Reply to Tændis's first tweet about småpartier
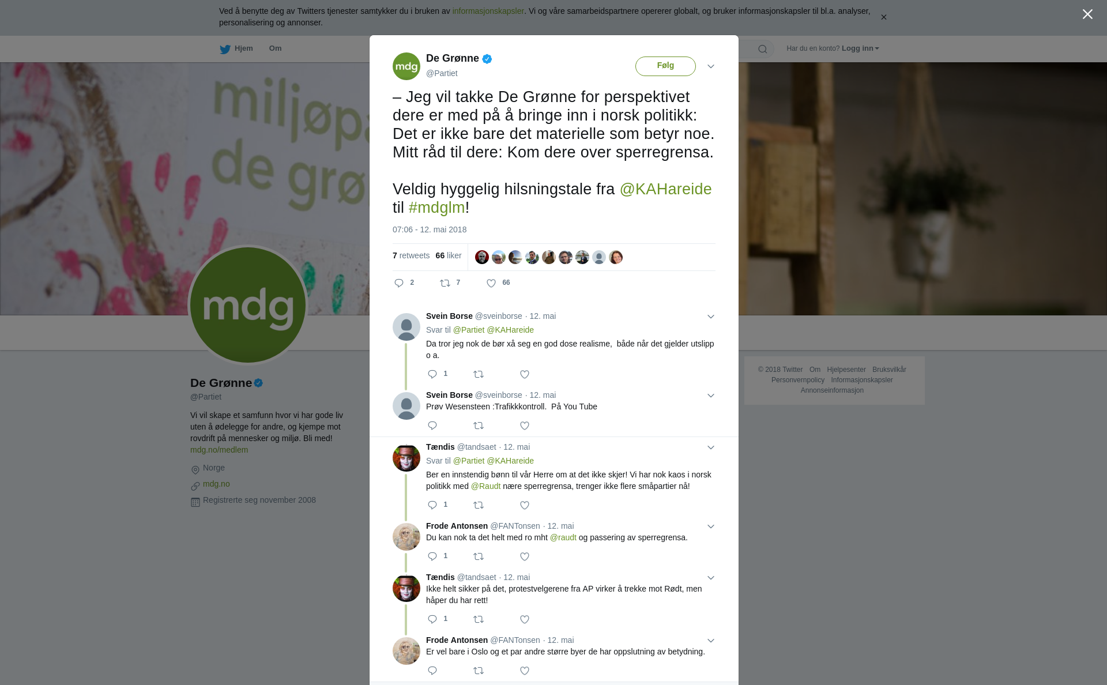Image resolution: width=1107 pixels, height=685 pixels. pos(432,505)
